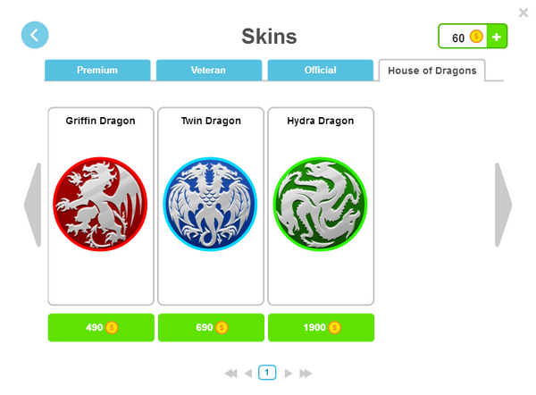Screen dimensions: 536x395
Task: Select the green Hydra Dragon skin emblem
Action: 321,204
